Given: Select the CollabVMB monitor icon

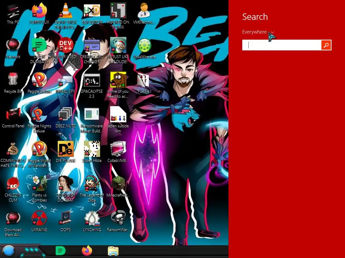Looking at the screenshot, I should coord(118,149).
